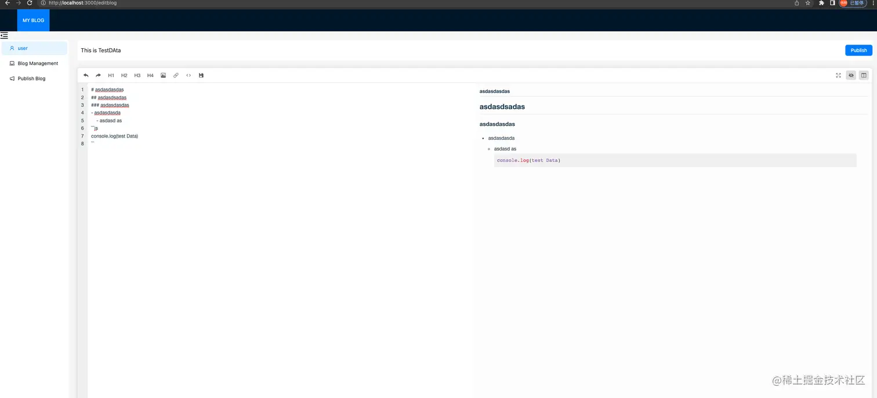Open the browser share icon

pos(796,3)
